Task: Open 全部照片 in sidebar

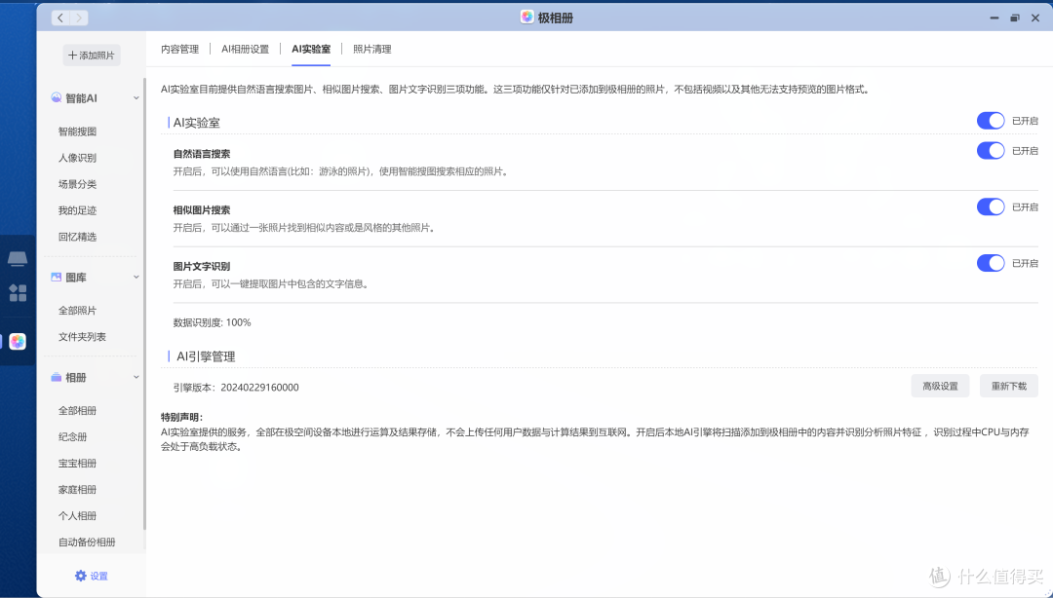Action: pos(77,310)
